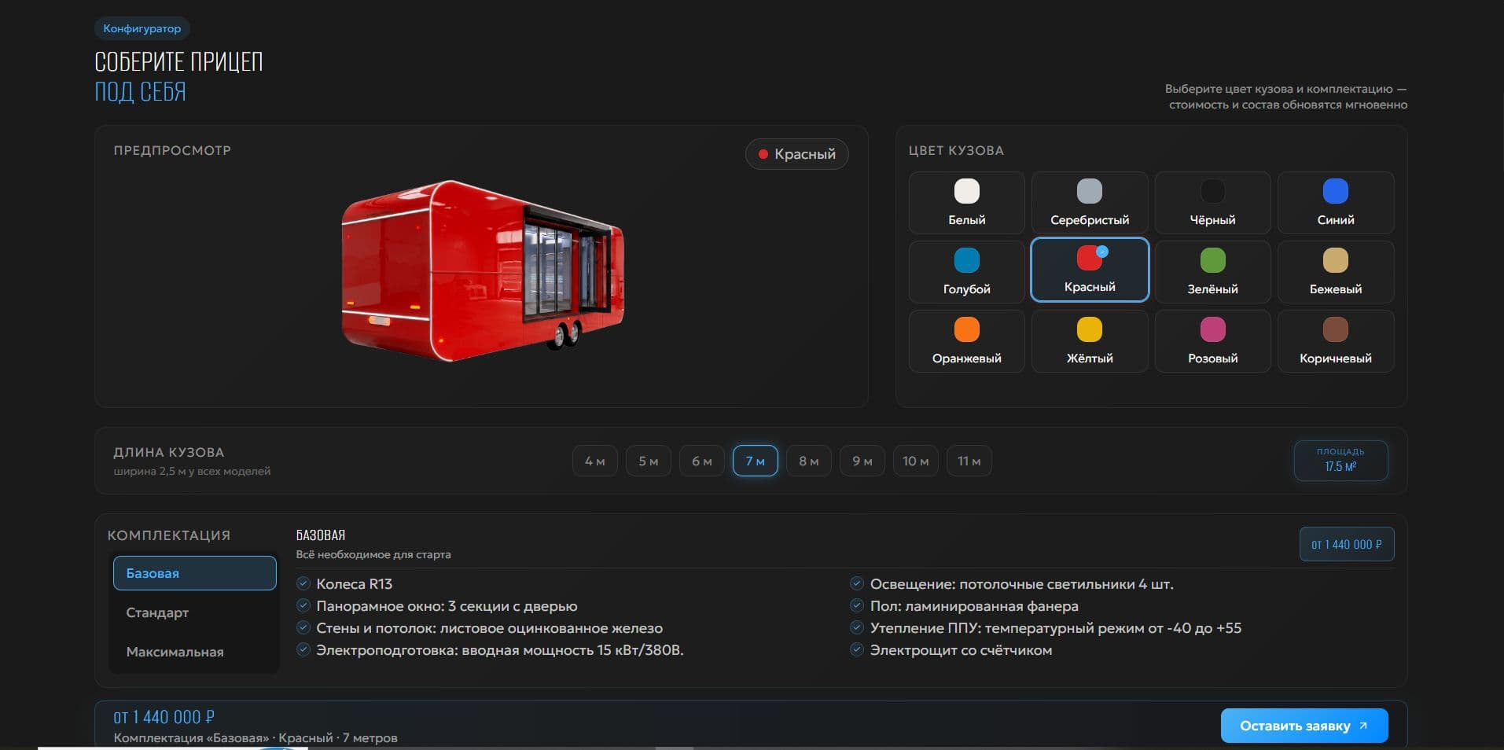Choose the 10 м length option
The height and width of the screenshot is (750, 1504).
tap(916, 461)
